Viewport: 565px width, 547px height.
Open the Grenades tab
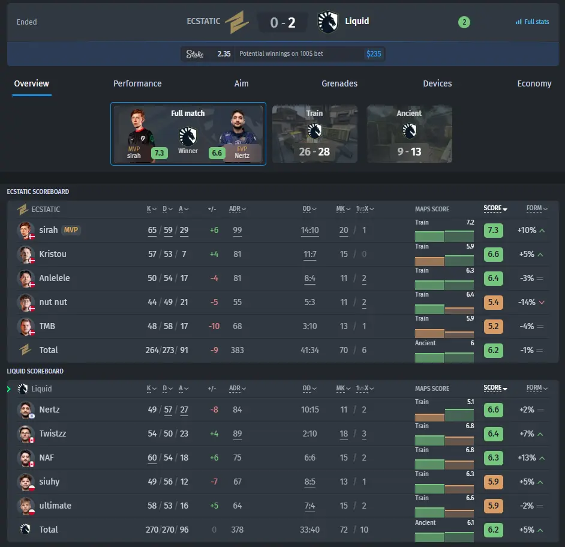(x=339, y=83)
